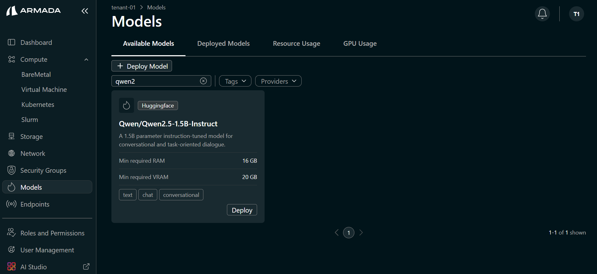
Task: Open the Providers filter dropdown
Action: [x=278, y=81]
